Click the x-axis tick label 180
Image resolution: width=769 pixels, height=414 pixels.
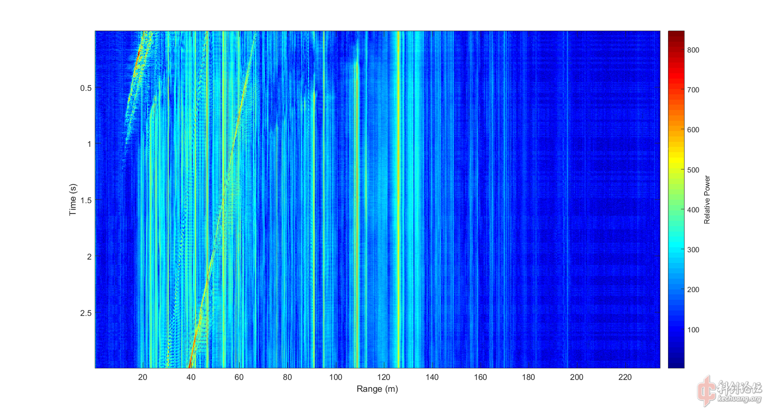(x=528, y=377)
